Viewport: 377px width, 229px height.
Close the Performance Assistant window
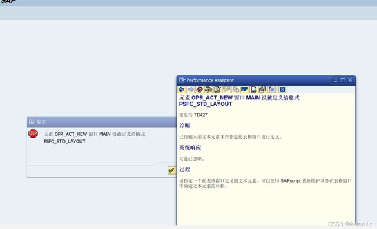(x=350, y=80)
